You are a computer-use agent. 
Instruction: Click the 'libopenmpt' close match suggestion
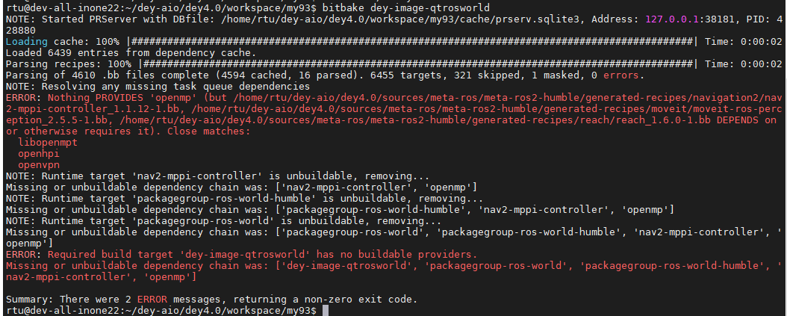pos(48,142)
